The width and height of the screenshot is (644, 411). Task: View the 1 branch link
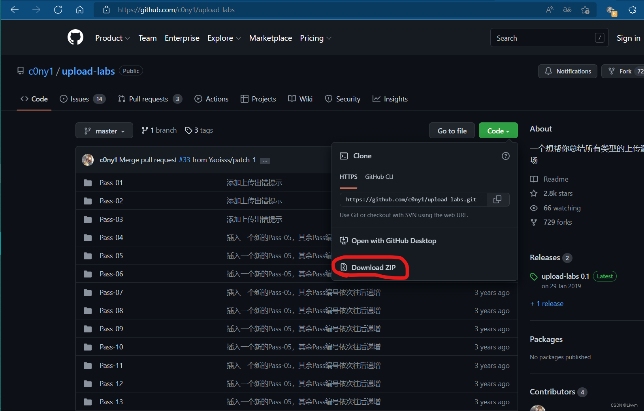(159, 130)
